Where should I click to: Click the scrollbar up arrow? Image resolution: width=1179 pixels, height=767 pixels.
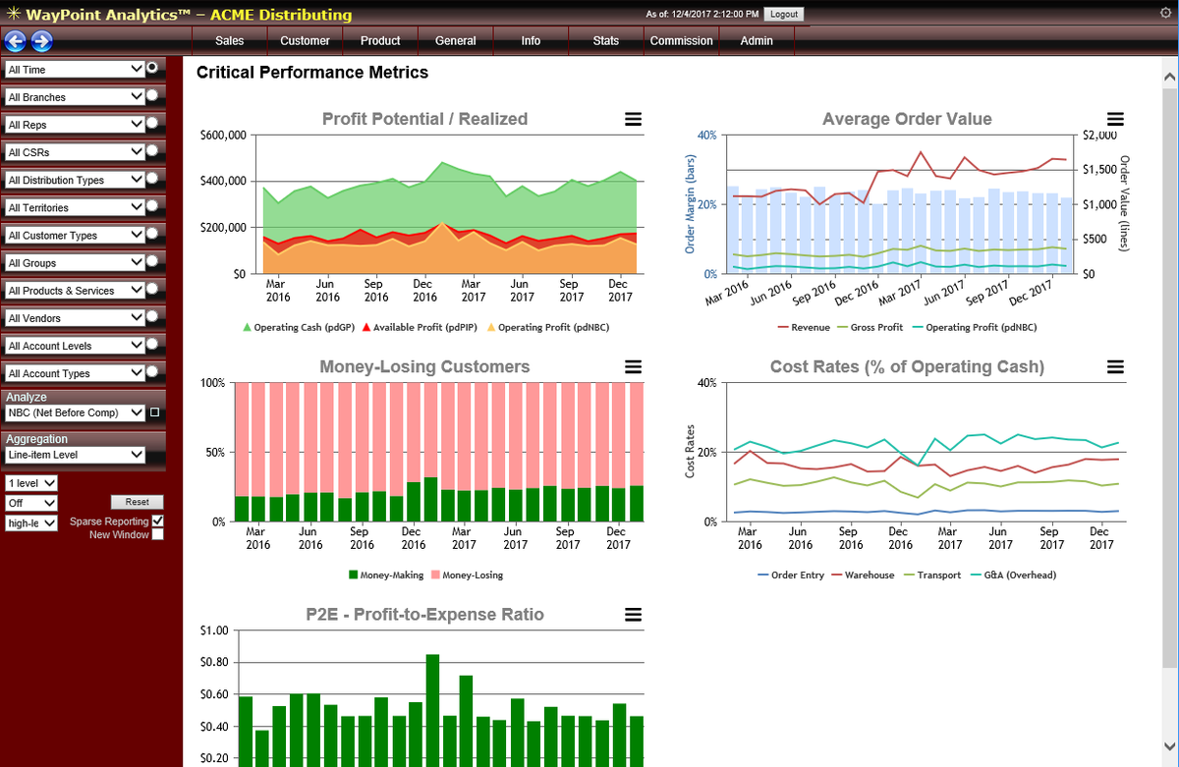[1169, 76]
